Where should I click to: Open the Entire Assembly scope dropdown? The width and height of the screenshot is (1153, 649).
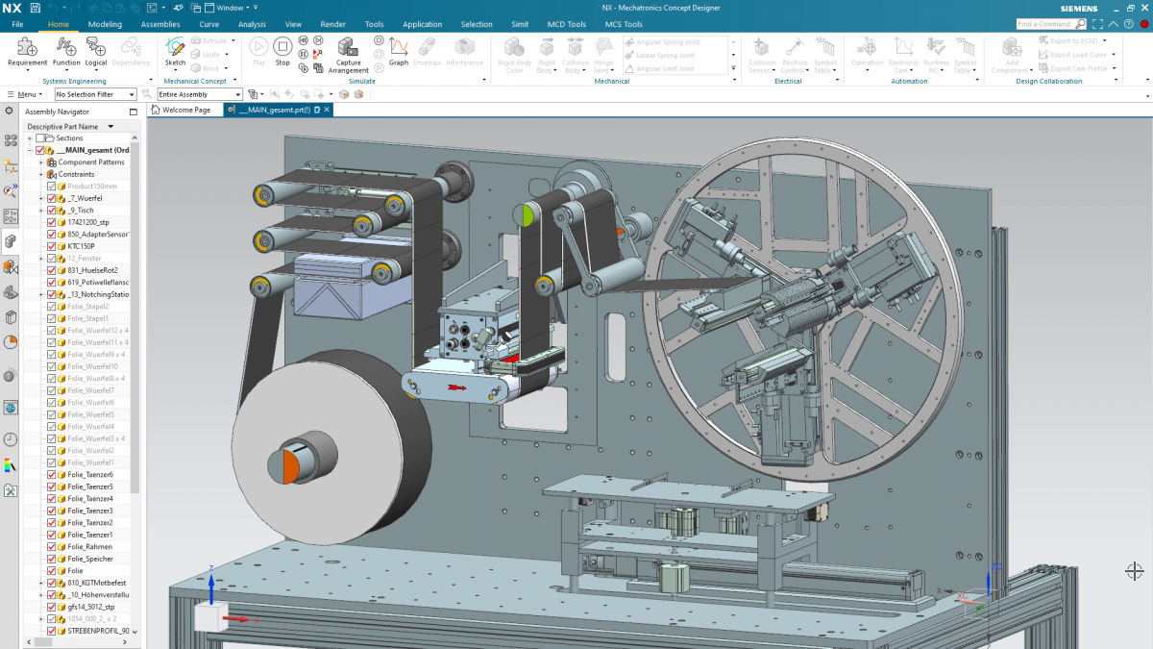[200, 94]
